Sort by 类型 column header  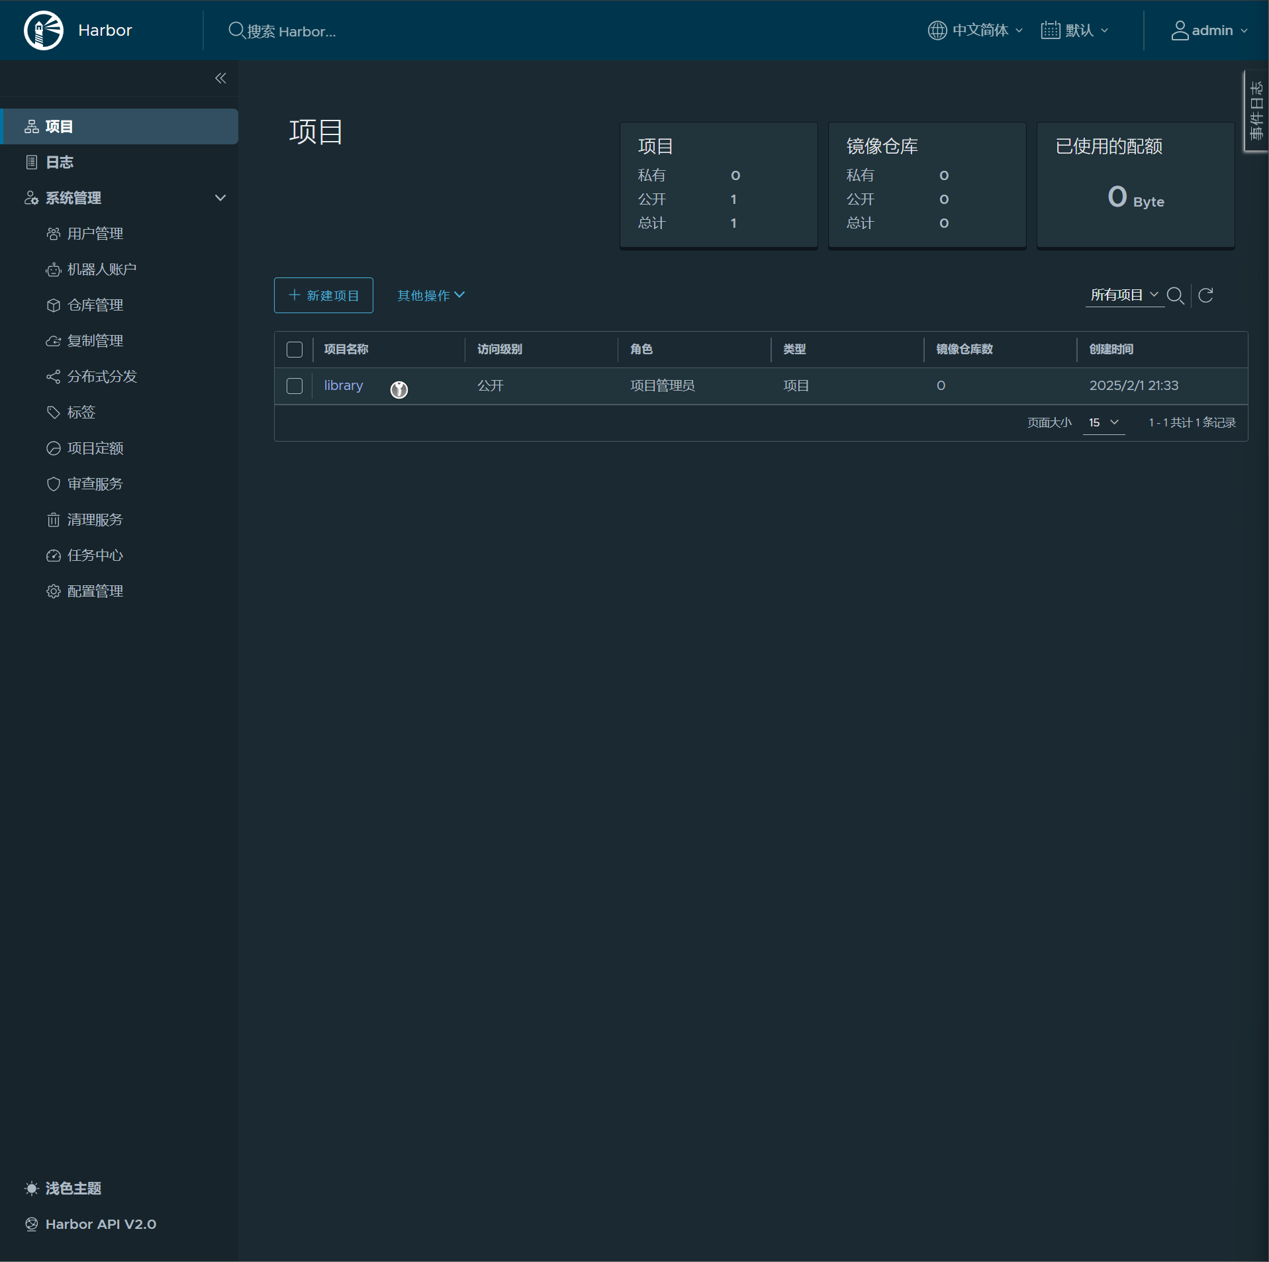(x=794, y=350)
